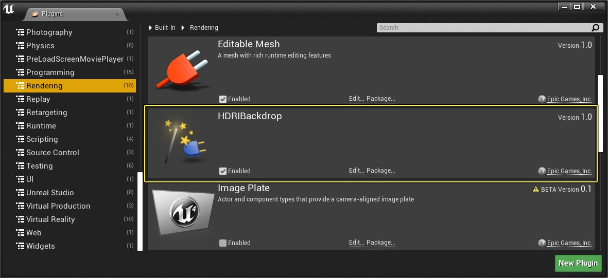Screen dimensions: 608x278
Task: Open the Source Control category
Action: [x=53, y=153]
